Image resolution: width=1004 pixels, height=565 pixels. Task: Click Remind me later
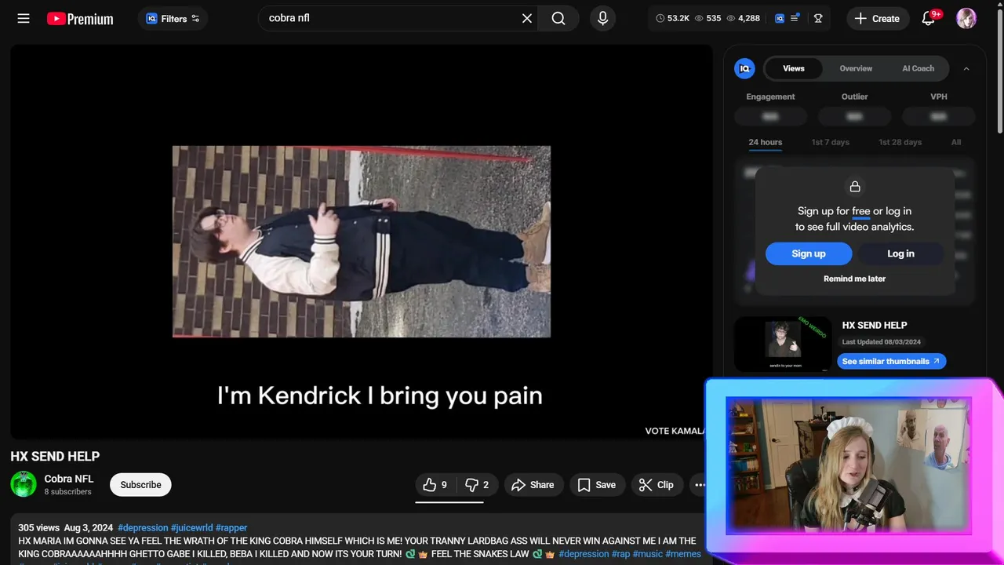[x=854, y=279]
